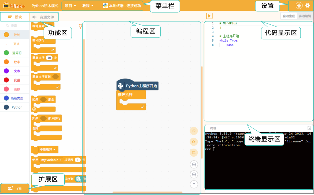The height and width of the screenshot is (195, 314).
Task: Expand the 中断循环 block dropdown
Action: click(x=54, y=150)
